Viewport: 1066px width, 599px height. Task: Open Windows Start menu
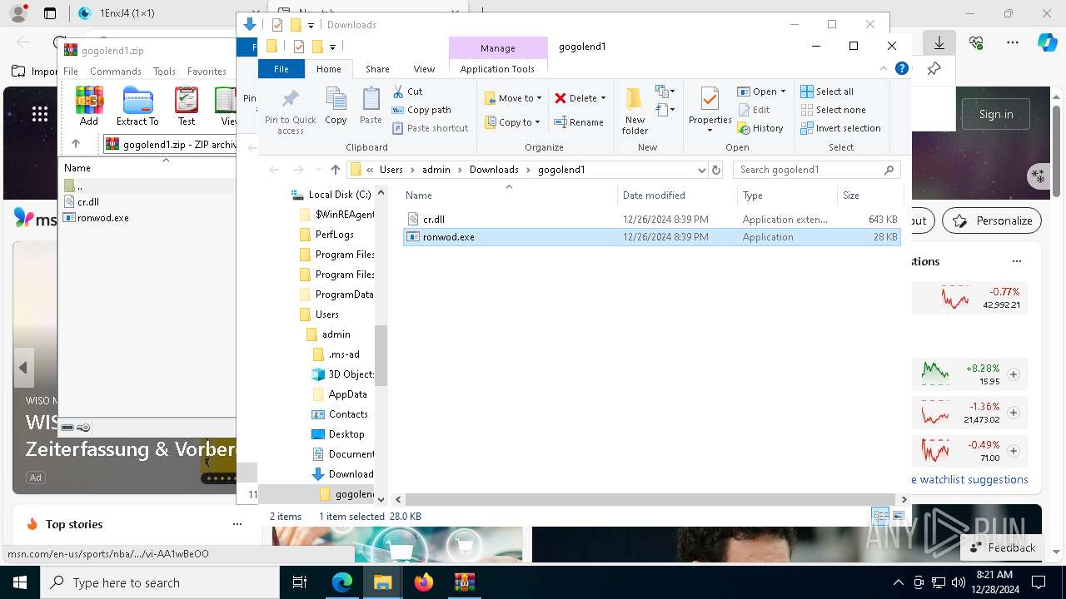(x=20, y=582)
